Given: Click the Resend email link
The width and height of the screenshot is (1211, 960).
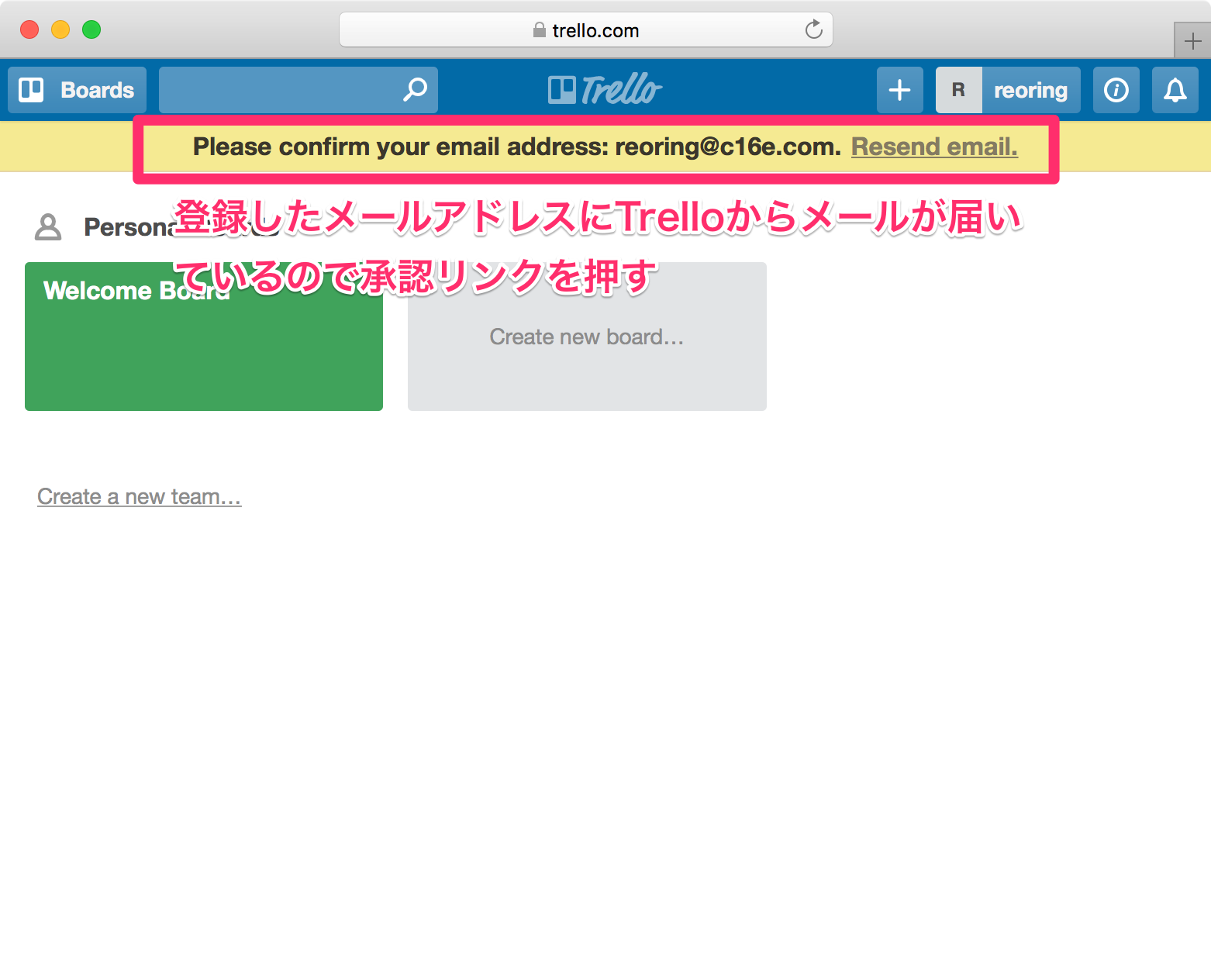Looking at the screenshot, I should [x=934, y=147].
